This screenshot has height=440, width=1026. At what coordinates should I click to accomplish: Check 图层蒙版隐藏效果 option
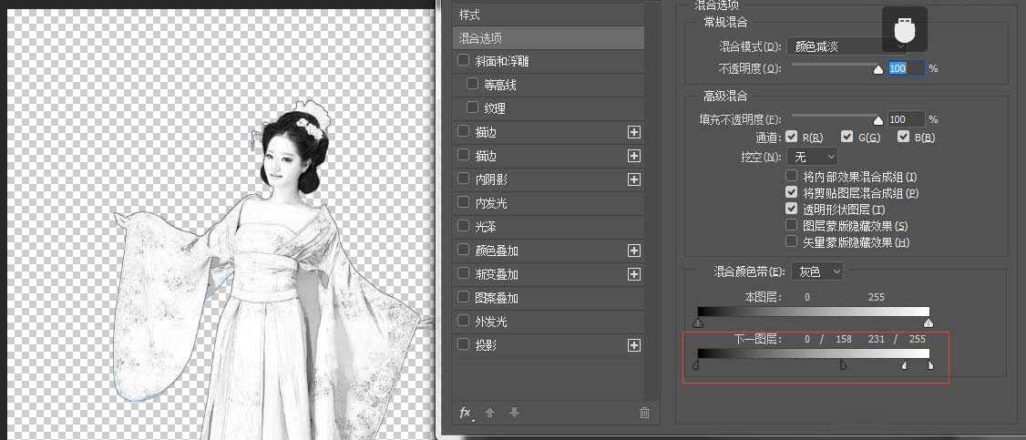click(x=792, y=226)
